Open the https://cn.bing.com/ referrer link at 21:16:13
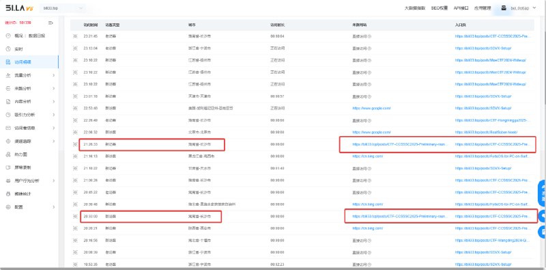This screenshot has width=546, height=270. (367, 157)
